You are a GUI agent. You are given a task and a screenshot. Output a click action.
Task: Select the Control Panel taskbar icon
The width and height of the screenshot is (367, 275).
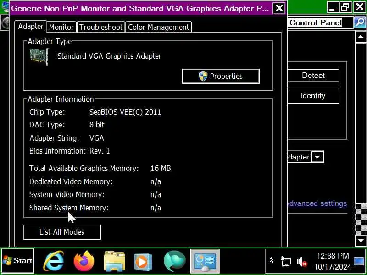(205, 261)
